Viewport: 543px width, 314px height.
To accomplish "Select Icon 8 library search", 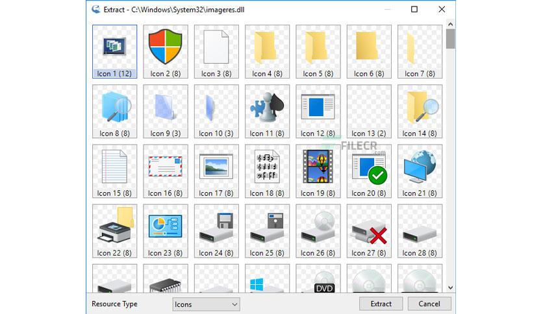I will [x=114, y=112].
